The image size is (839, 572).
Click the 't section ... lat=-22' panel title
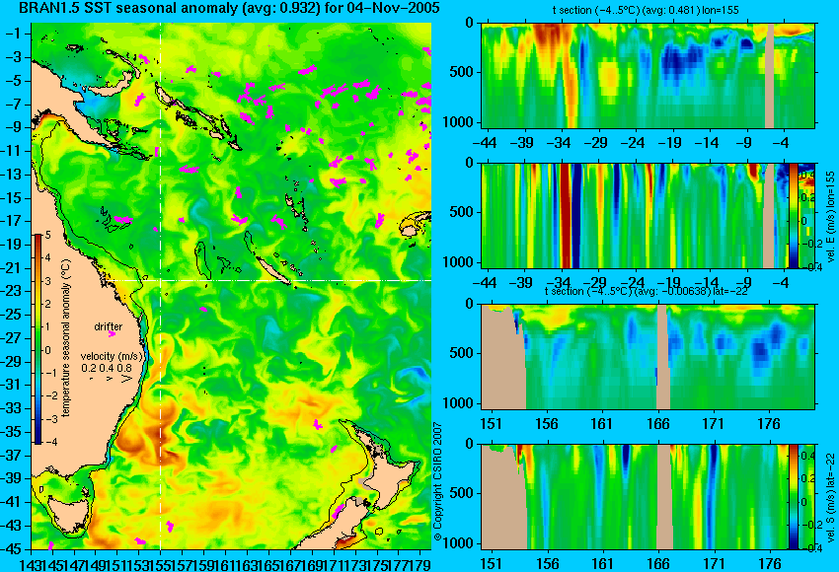646,291
